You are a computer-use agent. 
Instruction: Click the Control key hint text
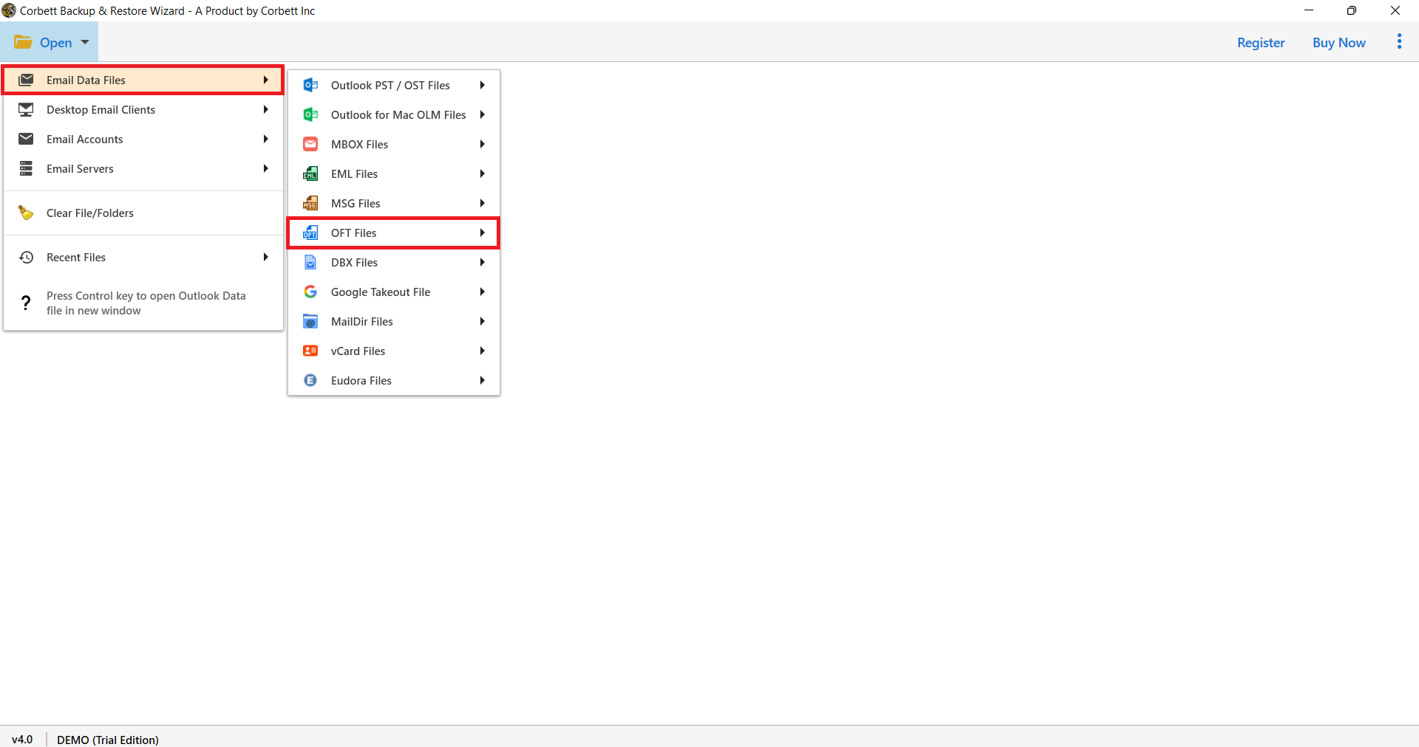point(146,303)
